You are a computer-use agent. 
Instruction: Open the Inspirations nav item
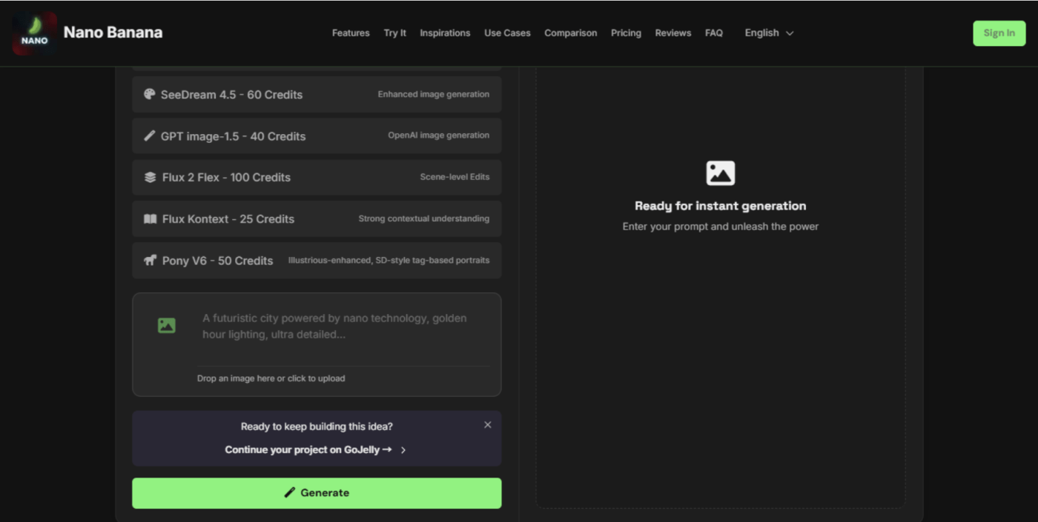tap(445, 33)
